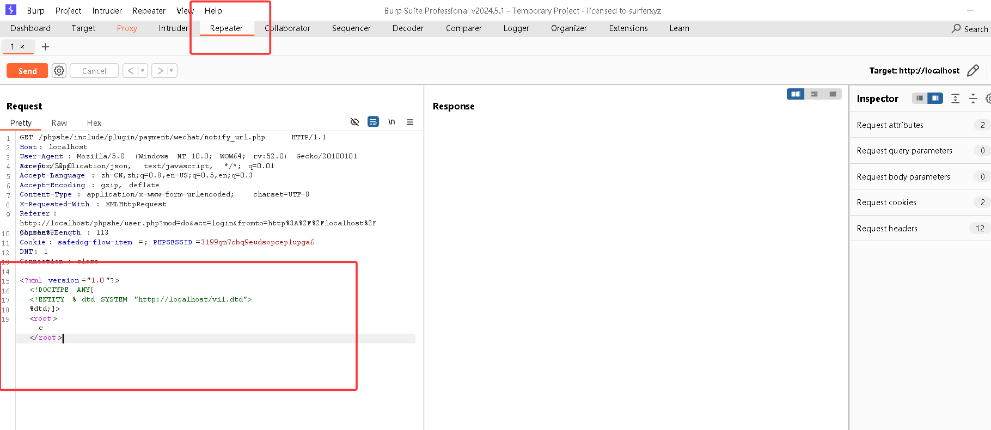Open the View menu

[x=185, y=11]
